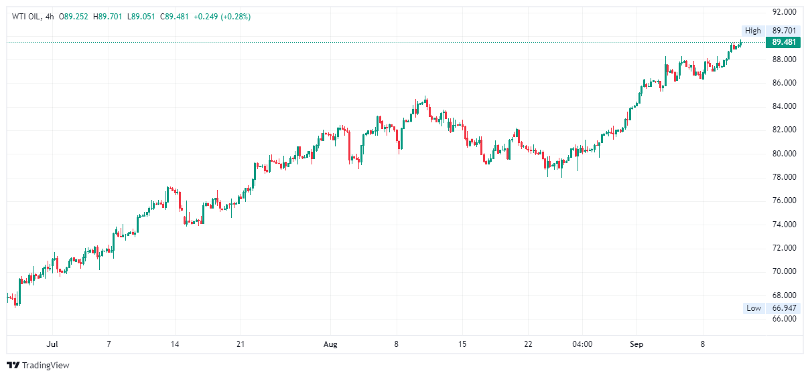Click the 74.000 level on price axis
Image resolution: width=810 pixels, height=377 pixels.
click(x=784, y=225)
